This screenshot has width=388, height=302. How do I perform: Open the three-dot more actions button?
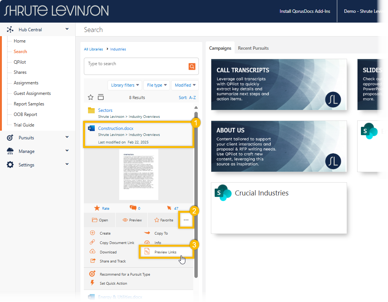[186, 220]
